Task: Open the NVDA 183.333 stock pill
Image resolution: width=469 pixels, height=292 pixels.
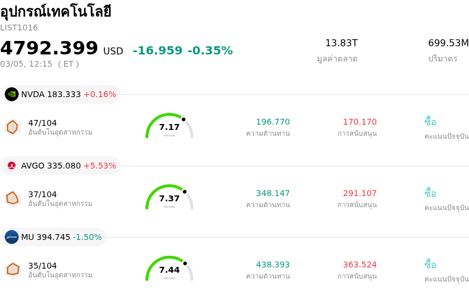Action: 61,94
